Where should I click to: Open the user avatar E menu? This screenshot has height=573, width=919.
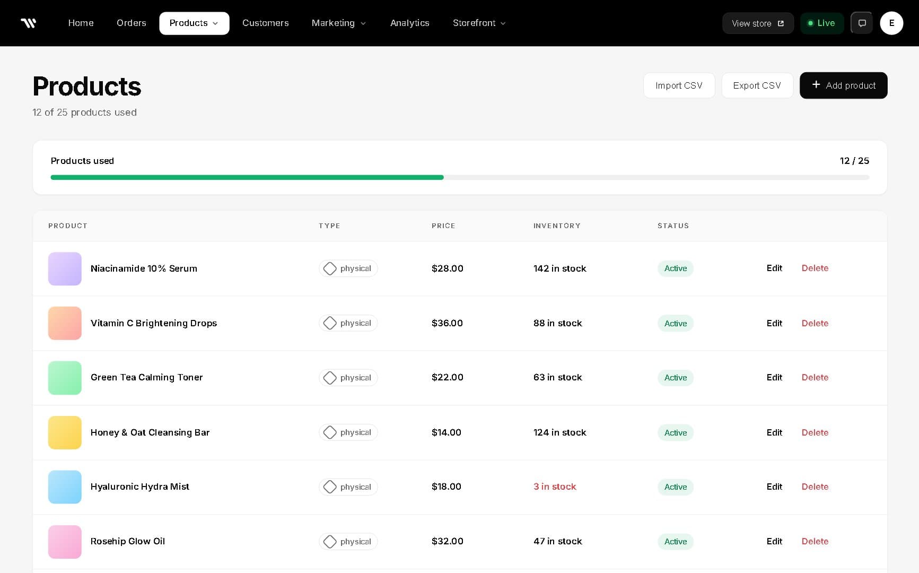point(891,23)
